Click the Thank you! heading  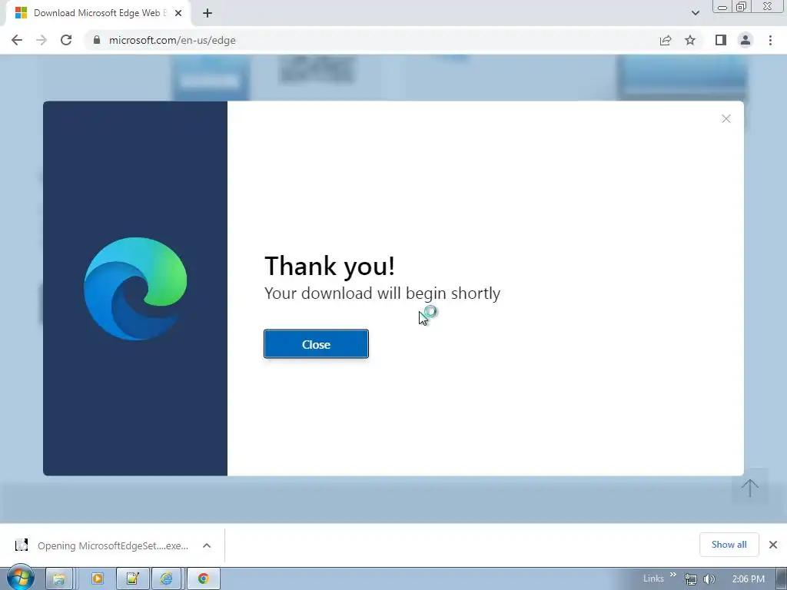[x=330, y=266]
